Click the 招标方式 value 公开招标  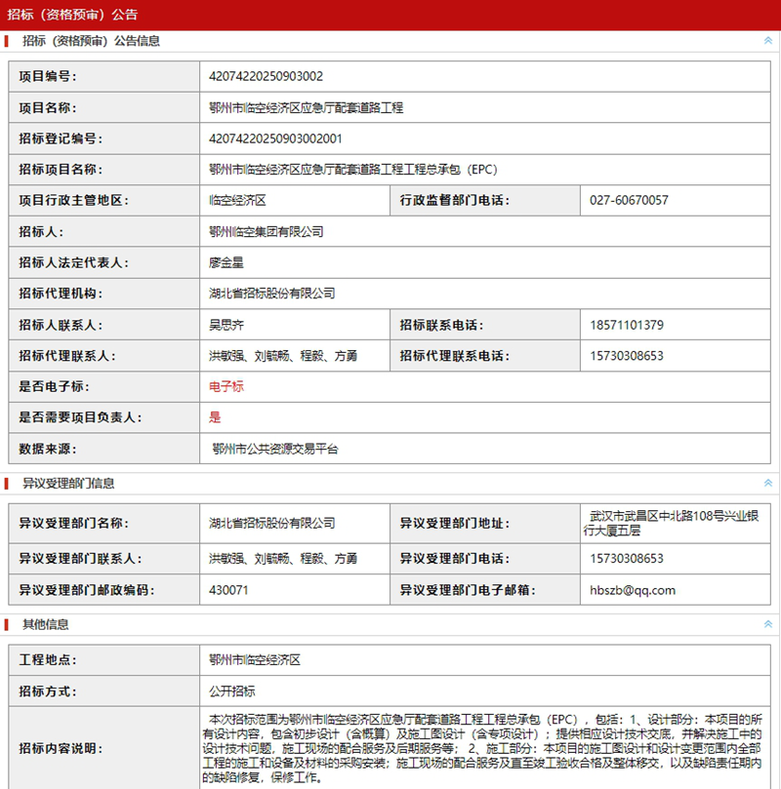231,691
